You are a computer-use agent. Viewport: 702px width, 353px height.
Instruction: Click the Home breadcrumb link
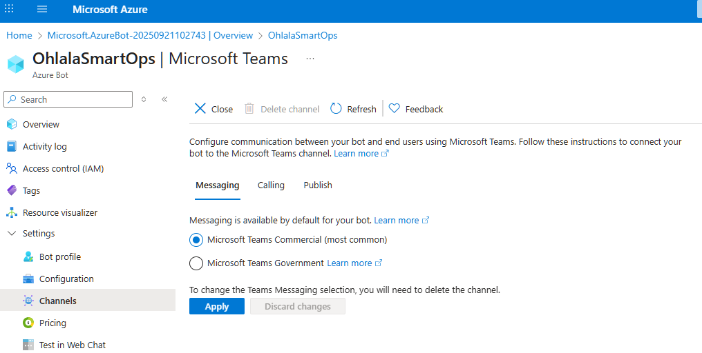tap(19, 35)
